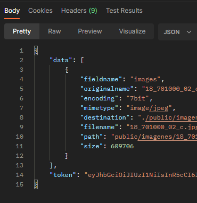
Task: Click the "token" key on line 14
Action: point(63,175)
